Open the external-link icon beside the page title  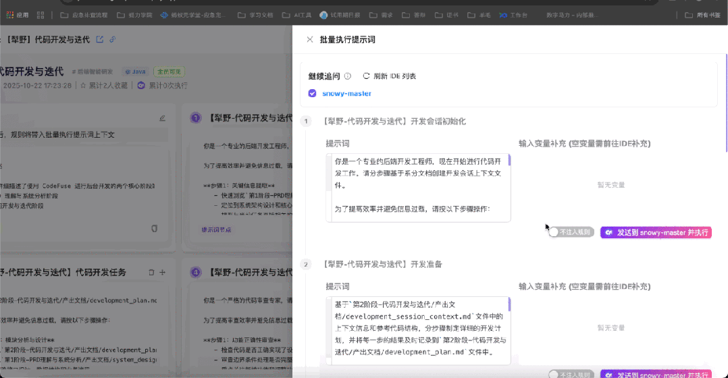click(100, 40)
